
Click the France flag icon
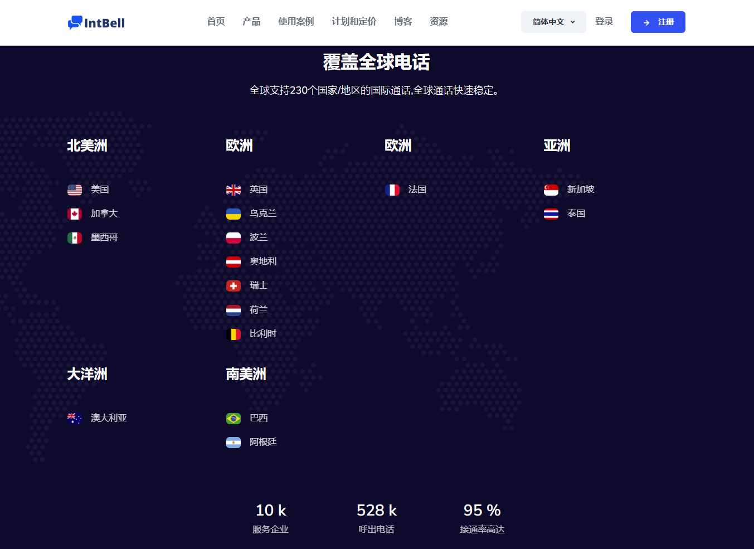coord(392,190)
